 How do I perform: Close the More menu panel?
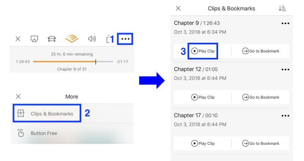click(18, 96)
